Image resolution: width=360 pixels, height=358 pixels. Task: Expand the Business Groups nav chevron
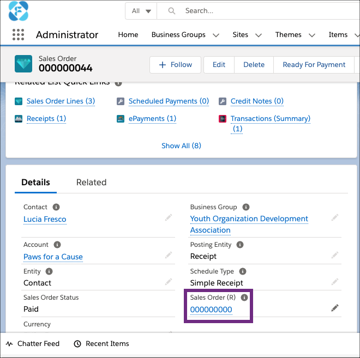click(216, 35)
